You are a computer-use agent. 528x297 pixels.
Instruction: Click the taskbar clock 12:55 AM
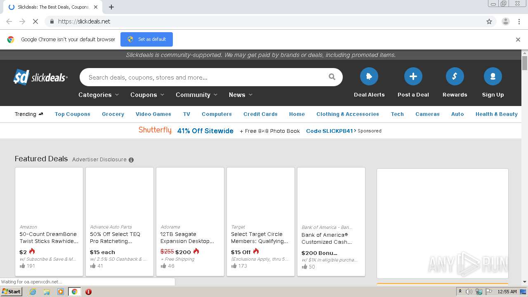[x=507, y=292]
